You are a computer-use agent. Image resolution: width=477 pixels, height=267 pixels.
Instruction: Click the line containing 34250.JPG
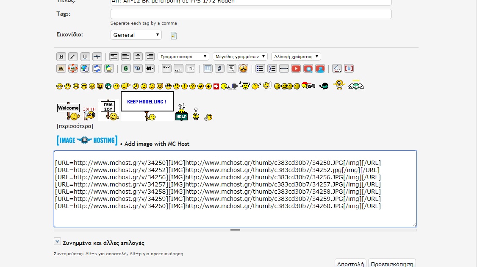218,163
